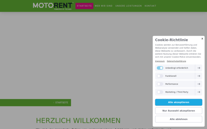Click the Alle ablehnen button
The height and width of the screenshot is (129, 207).
tap(179, 119)
